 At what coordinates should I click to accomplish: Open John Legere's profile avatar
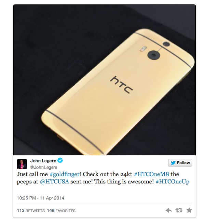(22, 164)
